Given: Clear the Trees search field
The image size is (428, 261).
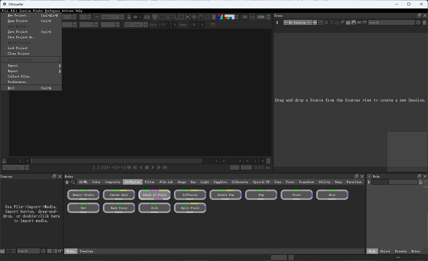Looking at the screenshot, I should click(418, 22).
